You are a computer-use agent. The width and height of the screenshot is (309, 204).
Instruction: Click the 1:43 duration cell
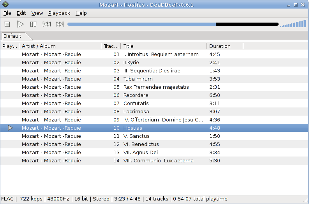click(215, 71)
